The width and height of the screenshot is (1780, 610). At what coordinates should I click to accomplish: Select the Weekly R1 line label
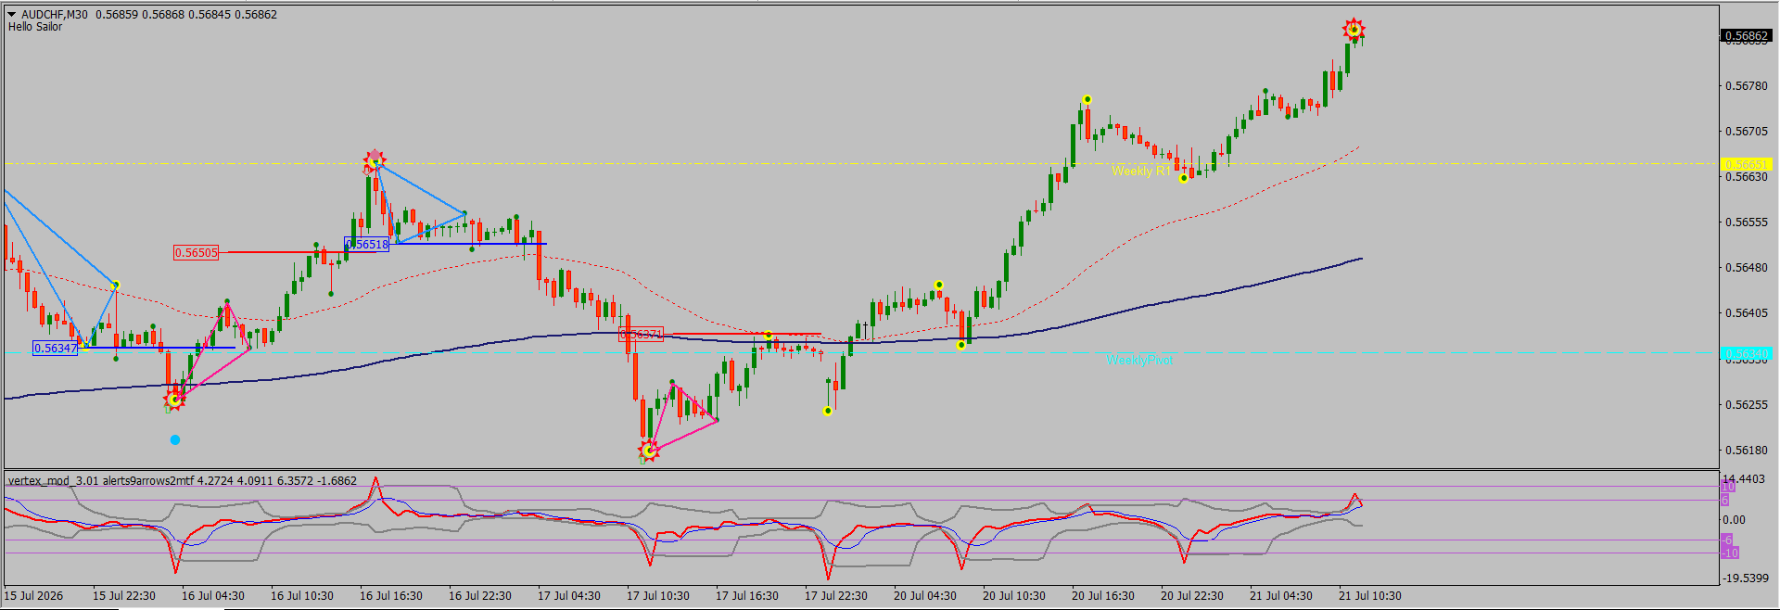pyautogui.click(x=1140, y=171)
